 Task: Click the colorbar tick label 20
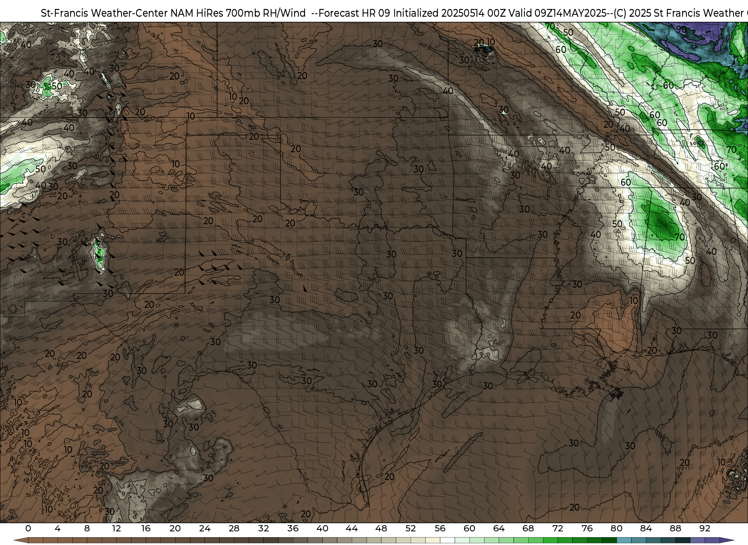(175, 529)
